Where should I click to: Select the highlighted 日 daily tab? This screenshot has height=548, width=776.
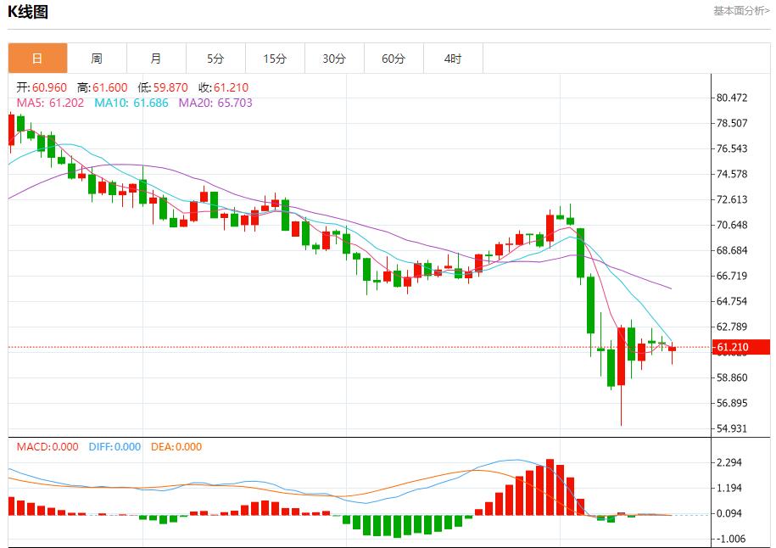[36, 58]
